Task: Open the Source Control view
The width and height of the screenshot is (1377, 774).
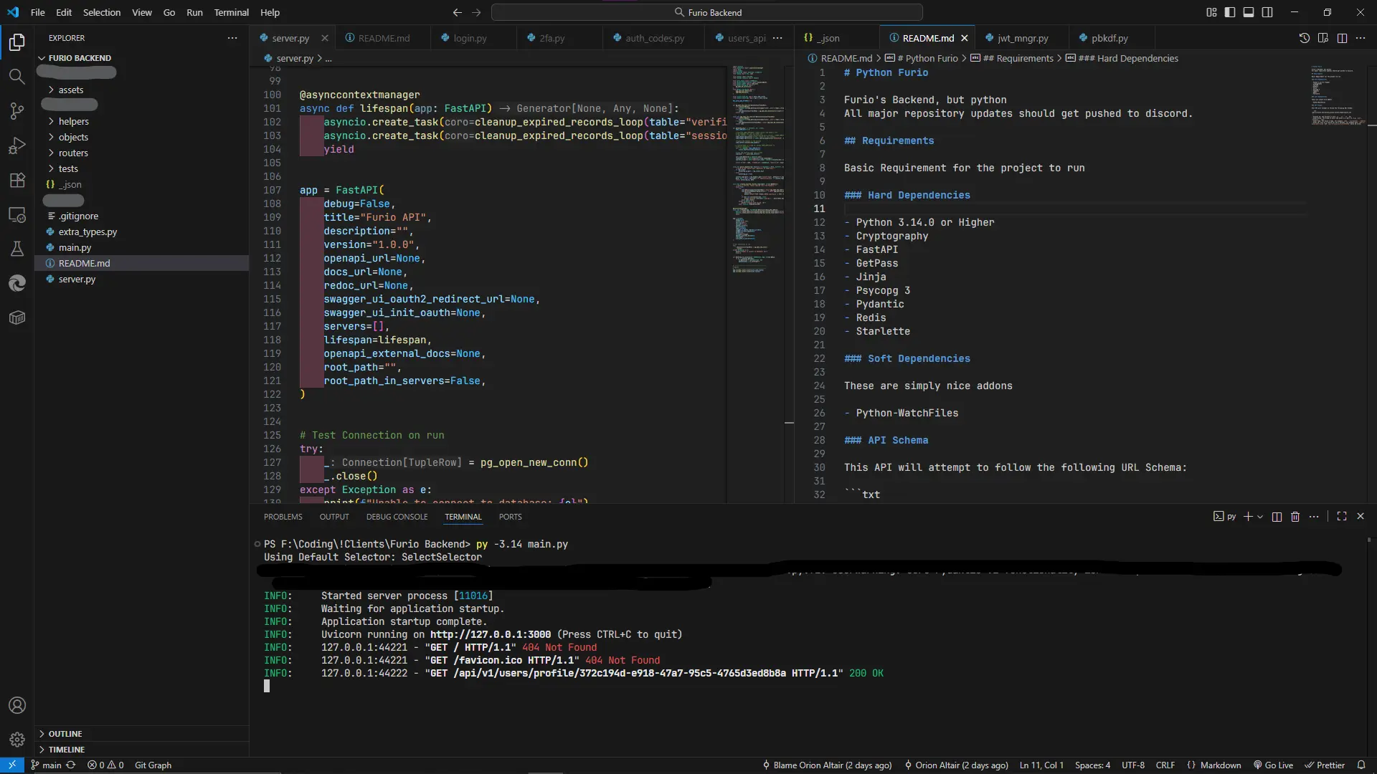Action: click(17, 111)
